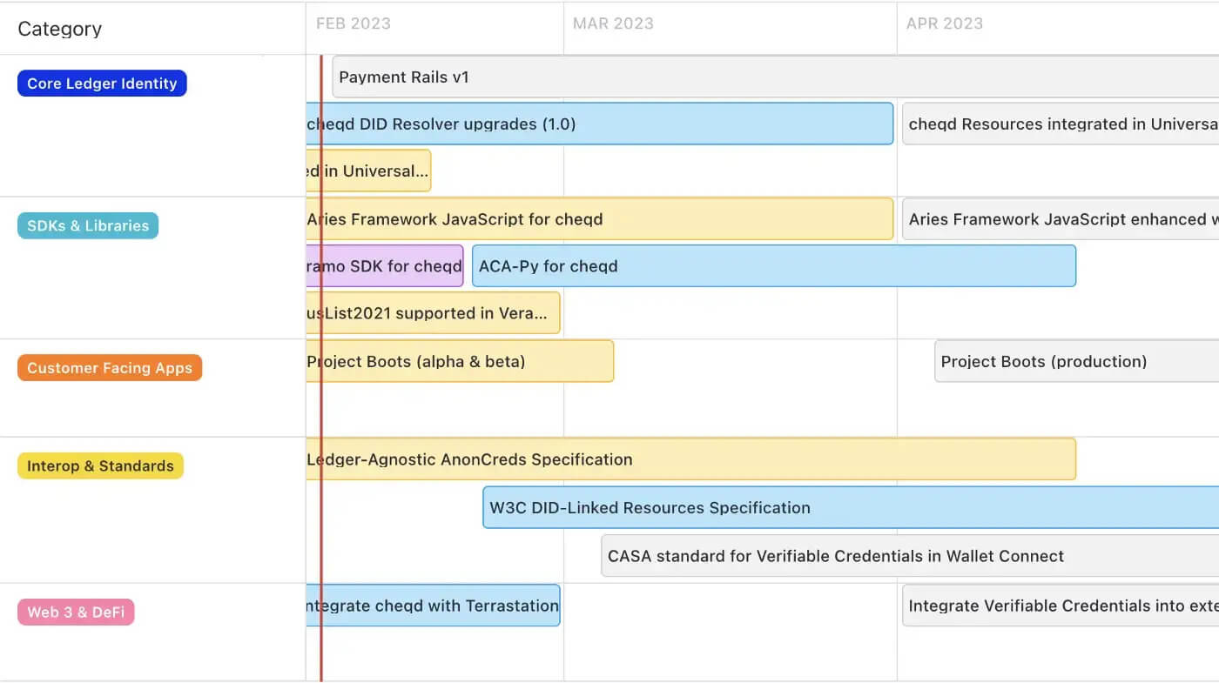
Task: Open the ACA-Py for cheqd task
Action: [x=773, y=266]
